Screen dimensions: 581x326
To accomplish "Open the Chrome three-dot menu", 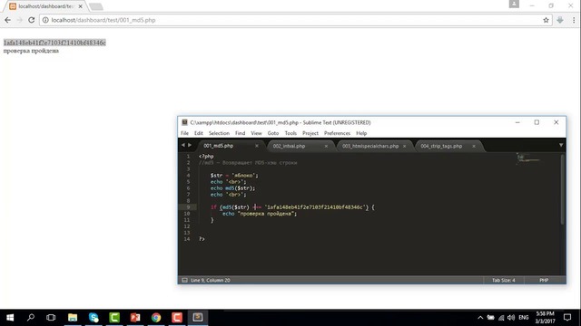I will [574, 20].
